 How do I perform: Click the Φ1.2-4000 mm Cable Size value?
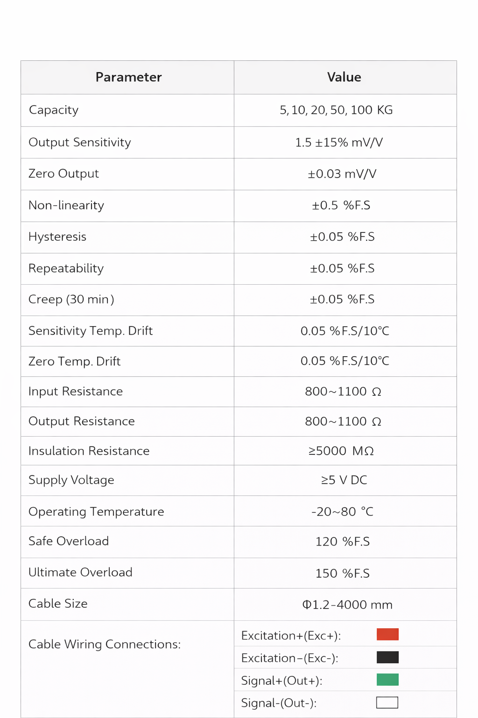click(x=347, y=605)
